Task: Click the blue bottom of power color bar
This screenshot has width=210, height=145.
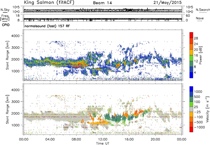Action: pyautogui.click(x=191, y=75)
